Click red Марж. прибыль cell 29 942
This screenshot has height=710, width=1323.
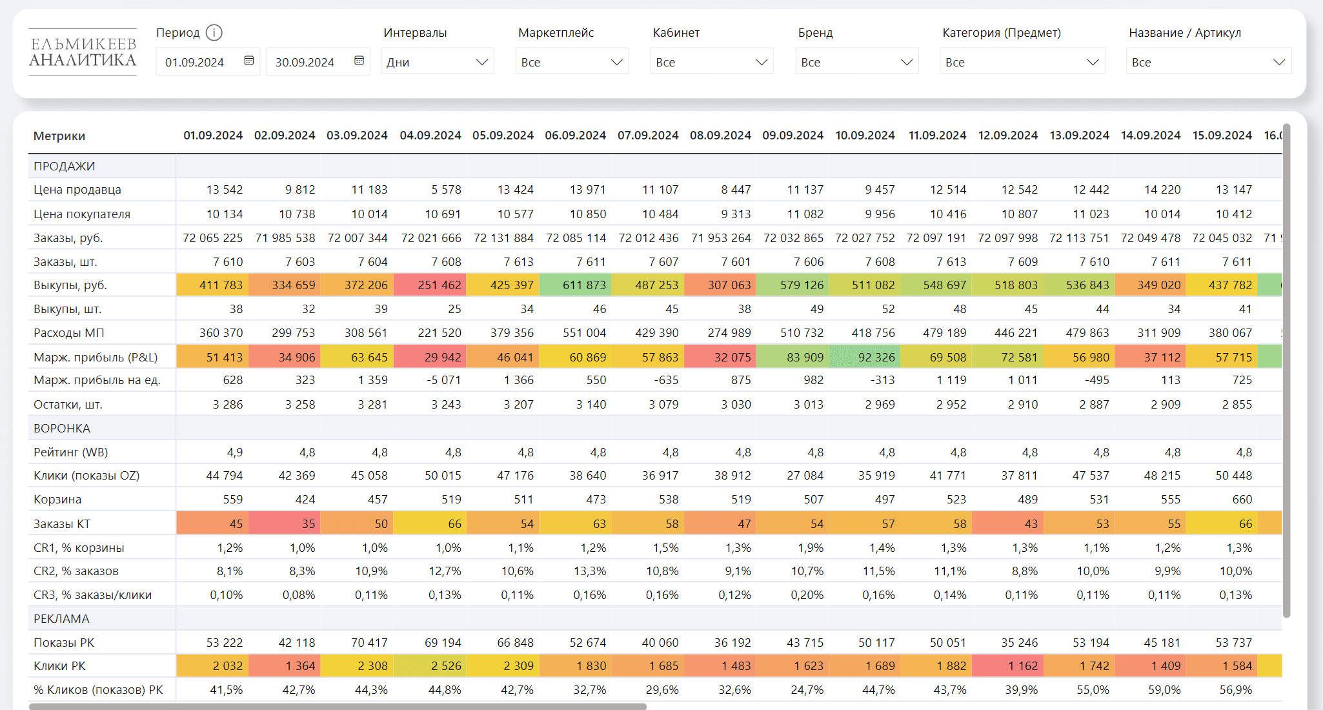(430, 357)
